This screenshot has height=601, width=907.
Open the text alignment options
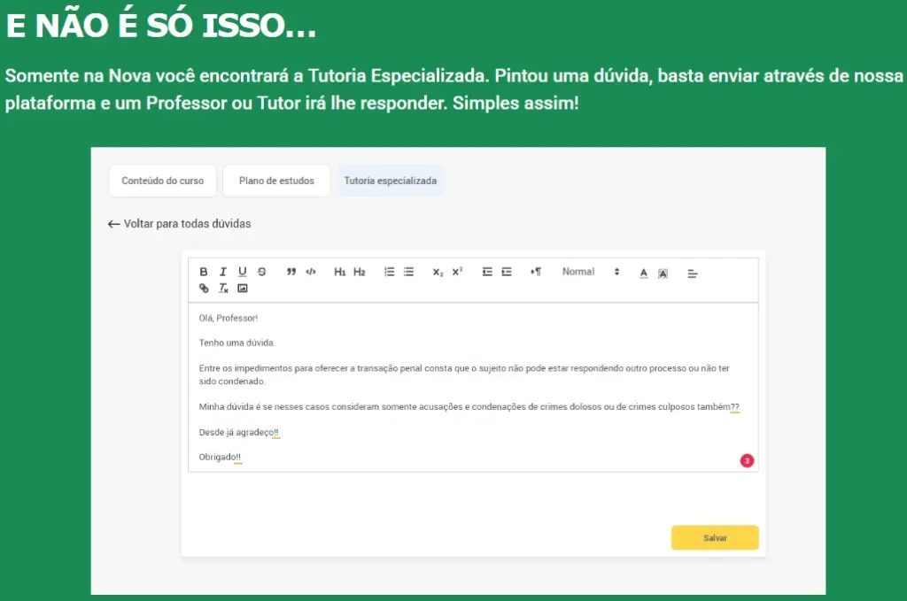tap(693, 274)
